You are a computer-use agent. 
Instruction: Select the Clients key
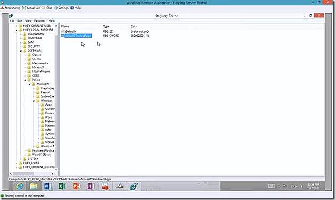click(36, 59)
